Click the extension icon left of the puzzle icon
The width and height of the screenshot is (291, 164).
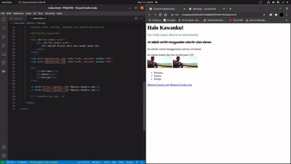(271, 15)
